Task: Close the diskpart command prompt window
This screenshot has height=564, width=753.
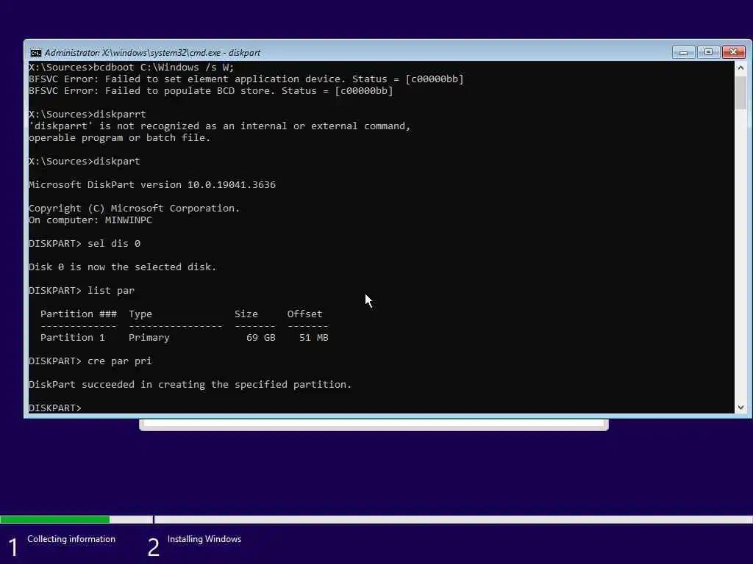Action: [734, 52]
